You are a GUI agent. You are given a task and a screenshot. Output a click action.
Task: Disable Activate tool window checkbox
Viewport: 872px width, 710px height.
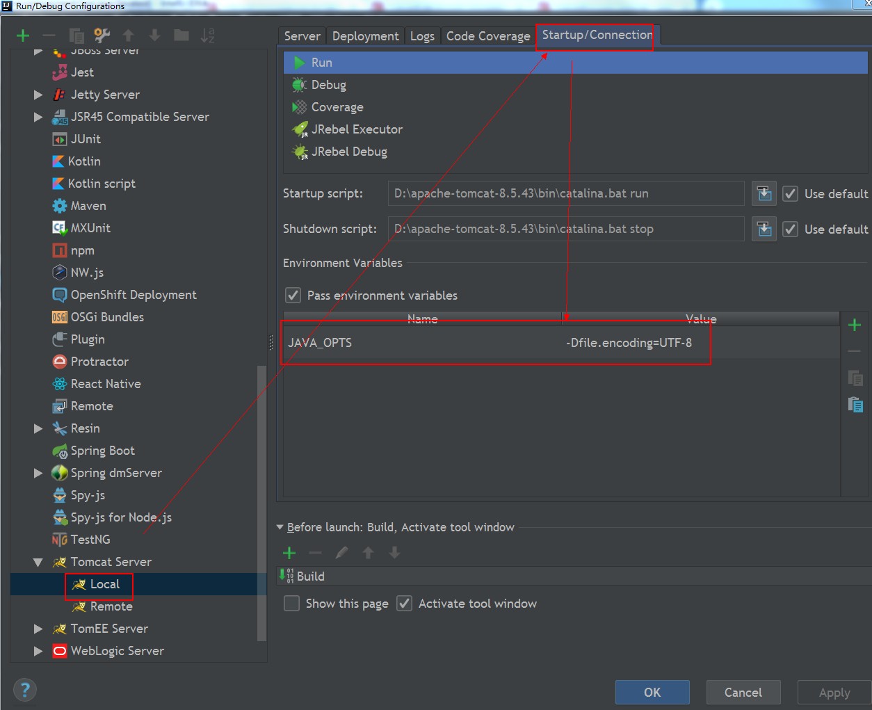coord(405,603)
